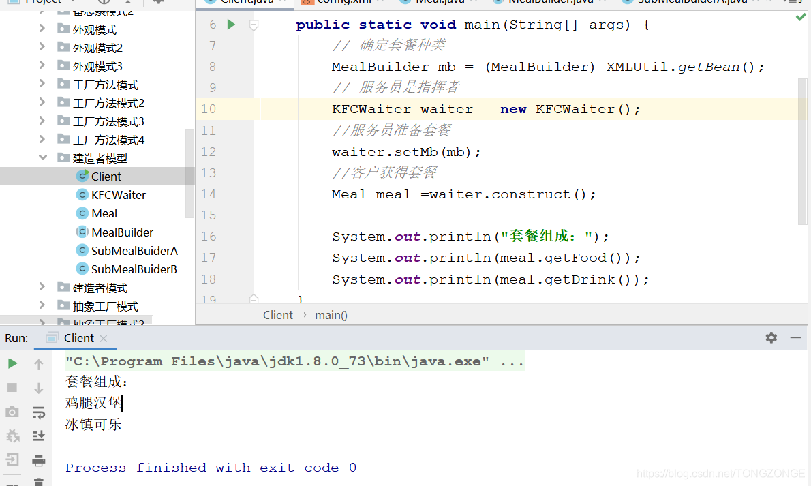Click the green inspection checkmark

[x=801, y=18]
